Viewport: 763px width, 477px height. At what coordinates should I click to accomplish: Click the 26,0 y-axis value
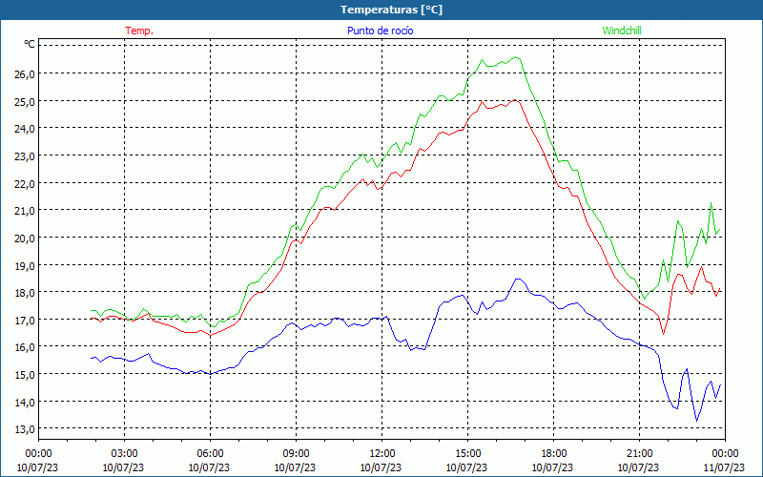tap(25, 73)
